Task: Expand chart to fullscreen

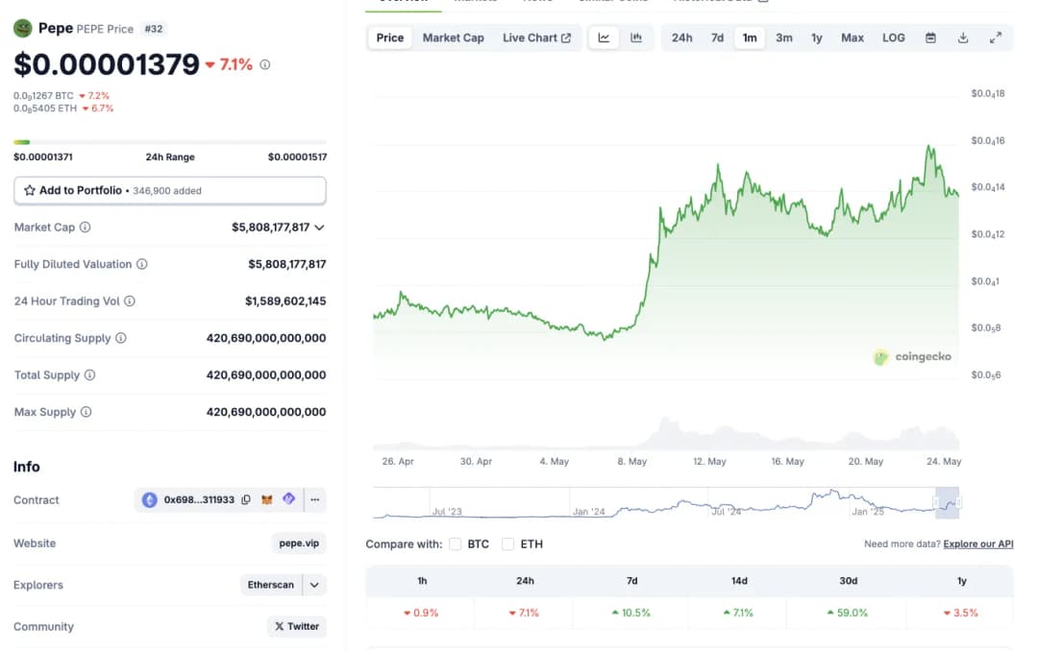Action: (996, 37)
